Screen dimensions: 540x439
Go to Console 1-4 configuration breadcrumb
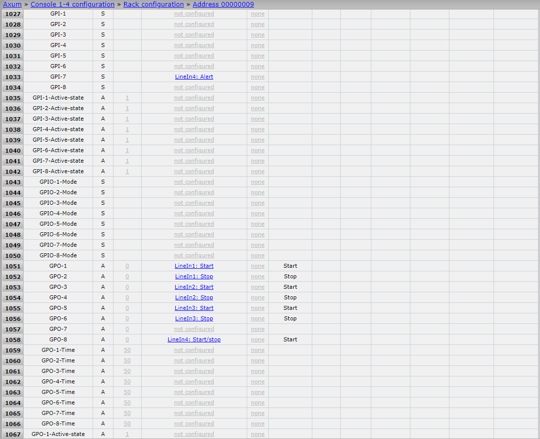[x=73, y=5]
